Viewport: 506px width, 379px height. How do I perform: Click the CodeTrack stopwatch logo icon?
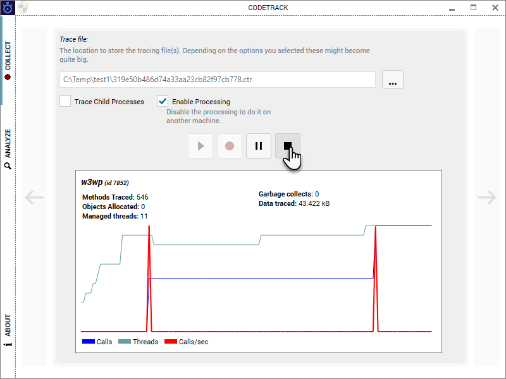pyautogui.click(x=8, y=8)
